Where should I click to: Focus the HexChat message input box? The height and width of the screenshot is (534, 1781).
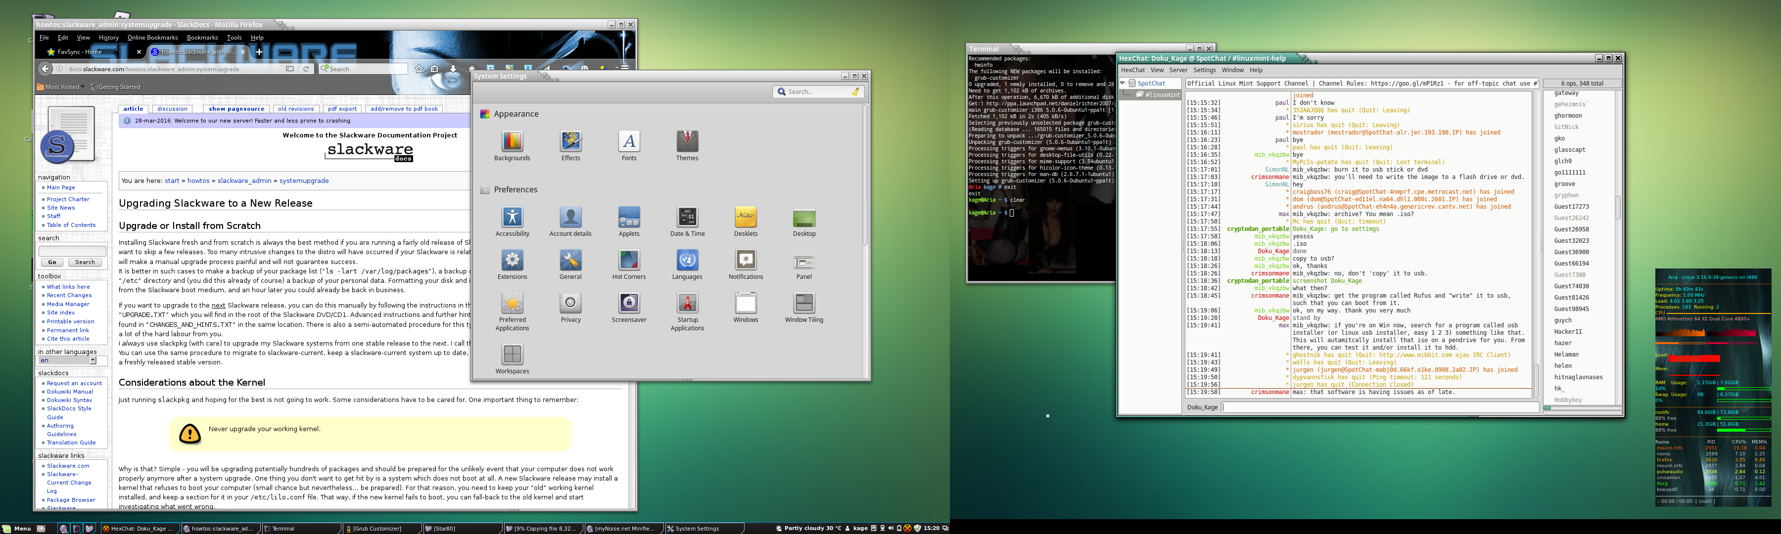pyautogui.click(x=1379, y=407)
